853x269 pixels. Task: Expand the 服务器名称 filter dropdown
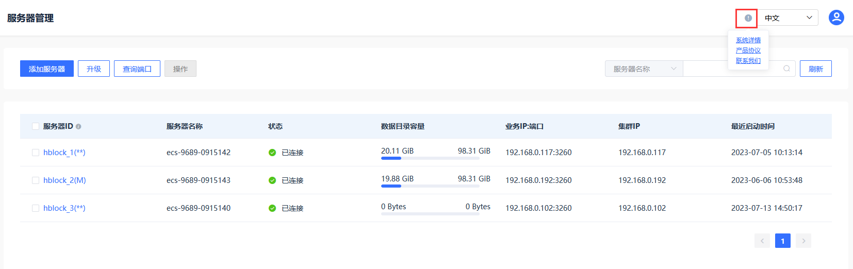pyautogui.click(x=644, y=69)
